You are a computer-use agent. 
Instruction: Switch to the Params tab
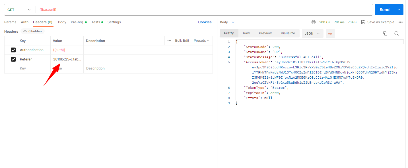(x=10, y=22)
